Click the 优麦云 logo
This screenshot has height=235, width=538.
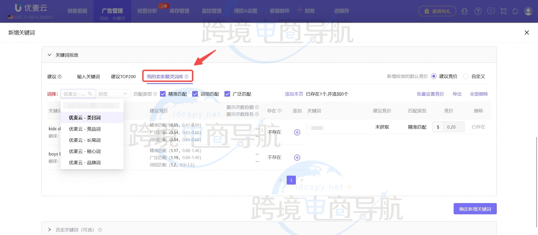pyautogui.click(x=31, y=8)
